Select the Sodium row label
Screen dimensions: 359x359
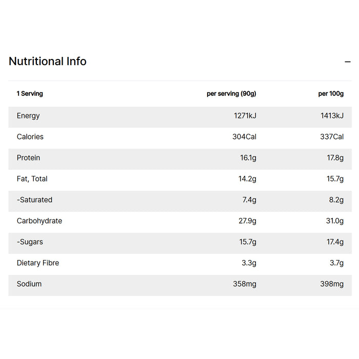[29, 284]
